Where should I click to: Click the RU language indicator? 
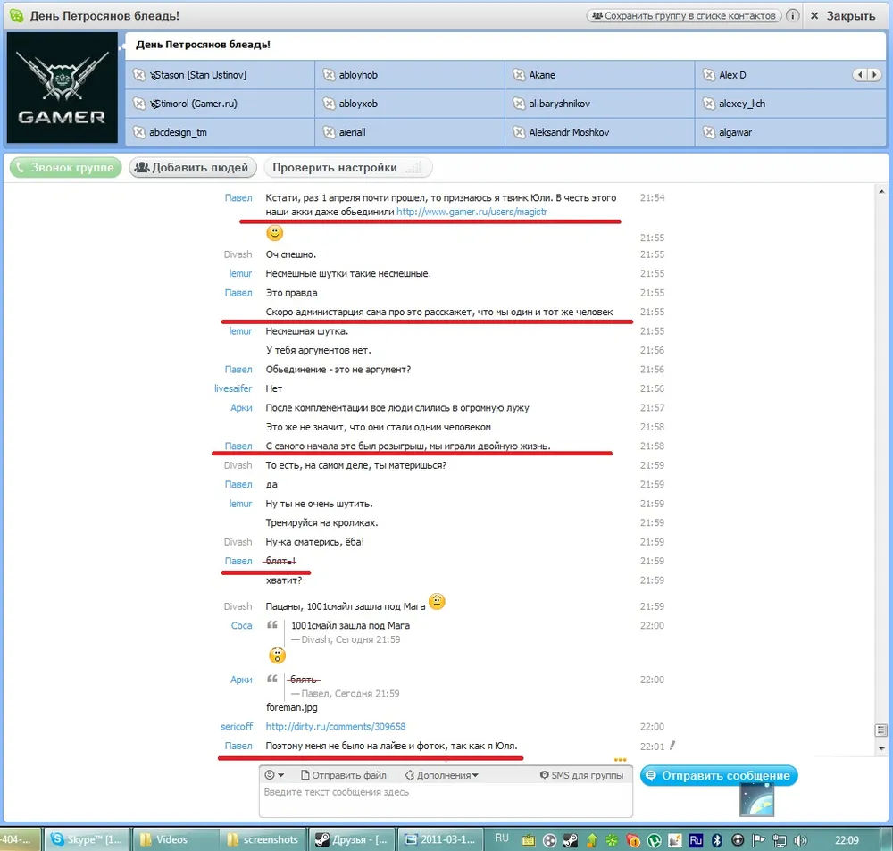pyautogui.click(x=501, y=838)
